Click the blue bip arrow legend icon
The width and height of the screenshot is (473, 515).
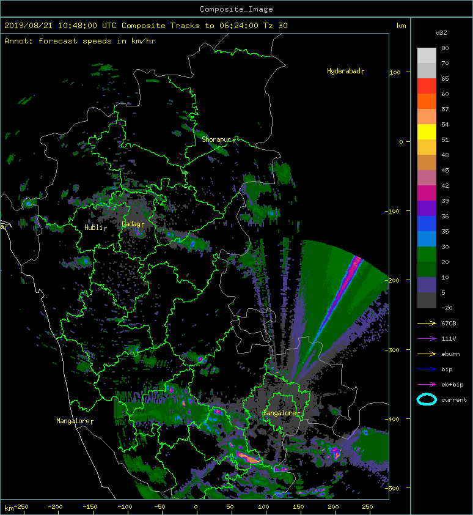427,369
